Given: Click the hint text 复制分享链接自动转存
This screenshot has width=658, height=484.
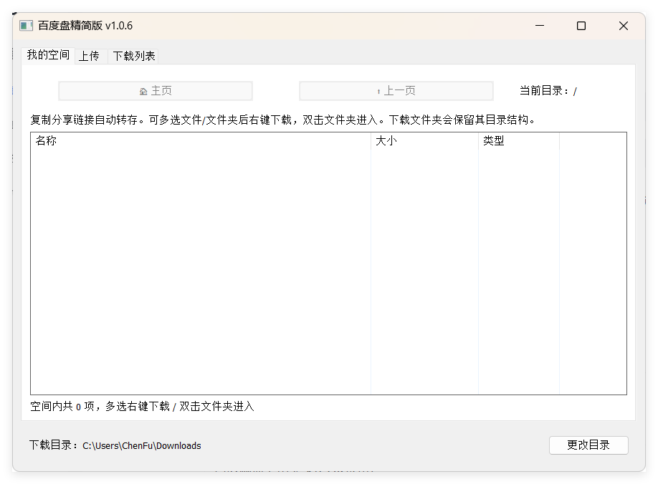Looking at the screenshot, I should 84,120.
